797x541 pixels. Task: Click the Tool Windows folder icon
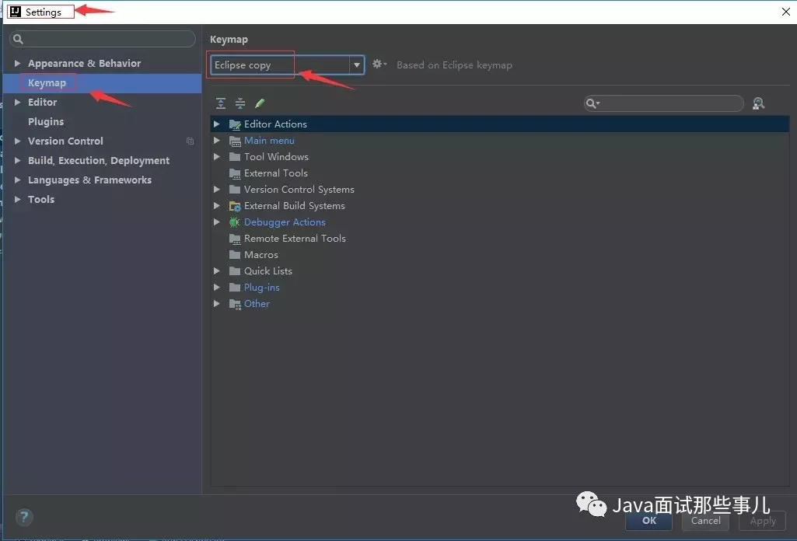(x=235, y=157)
